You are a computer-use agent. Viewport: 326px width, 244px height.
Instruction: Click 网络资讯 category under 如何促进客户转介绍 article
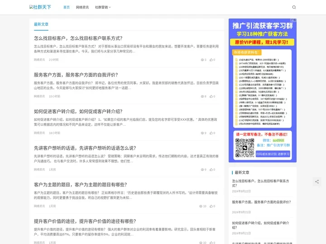[39, 133]
